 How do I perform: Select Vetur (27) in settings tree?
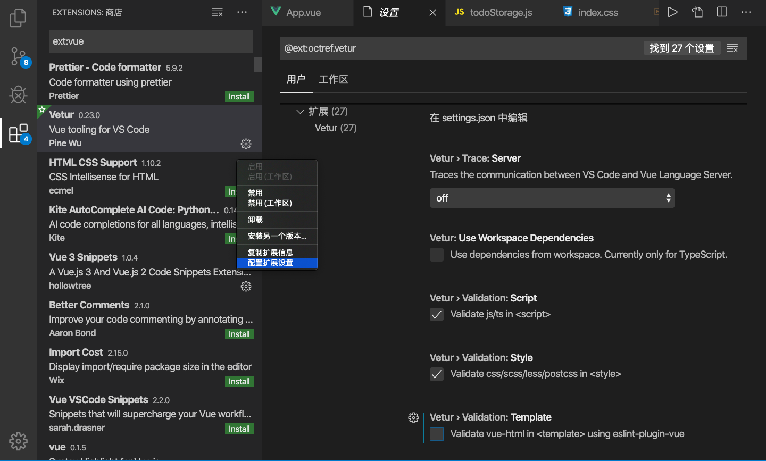[336, 128]
